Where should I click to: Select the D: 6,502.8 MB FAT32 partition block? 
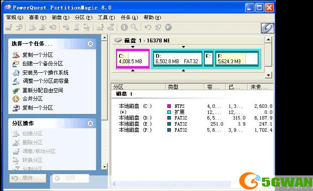point(177,59)
